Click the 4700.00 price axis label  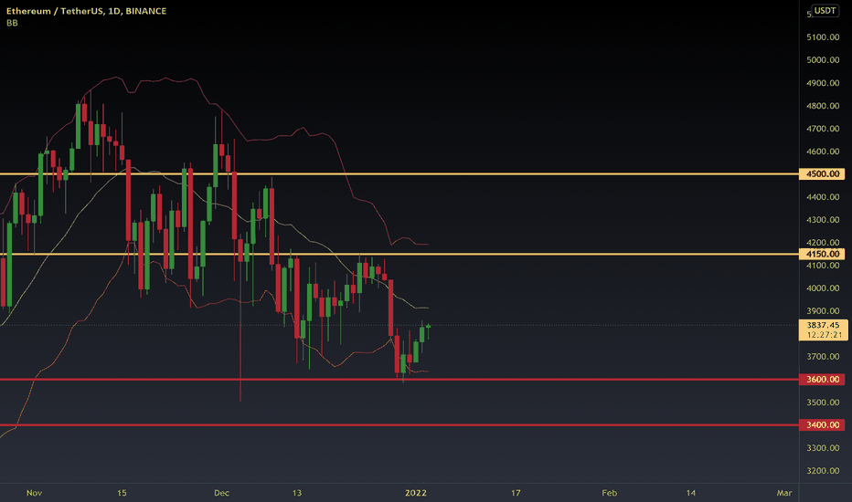pos(823,129)
